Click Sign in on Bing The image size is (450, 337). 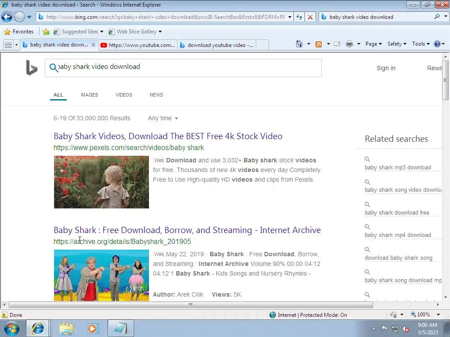[386, 68]
